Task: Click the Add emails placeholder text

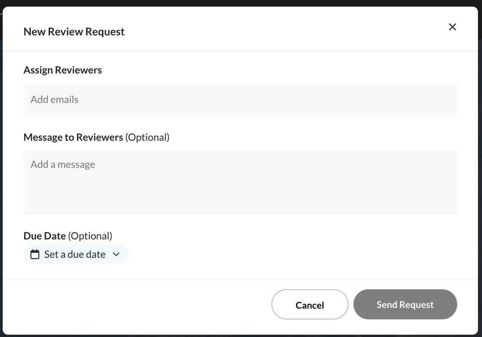Action: point(55,100)
